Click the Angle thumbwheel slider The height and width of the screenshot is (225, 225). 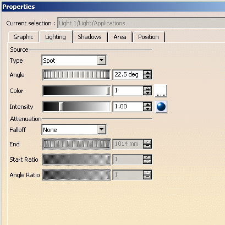(76, 75)
